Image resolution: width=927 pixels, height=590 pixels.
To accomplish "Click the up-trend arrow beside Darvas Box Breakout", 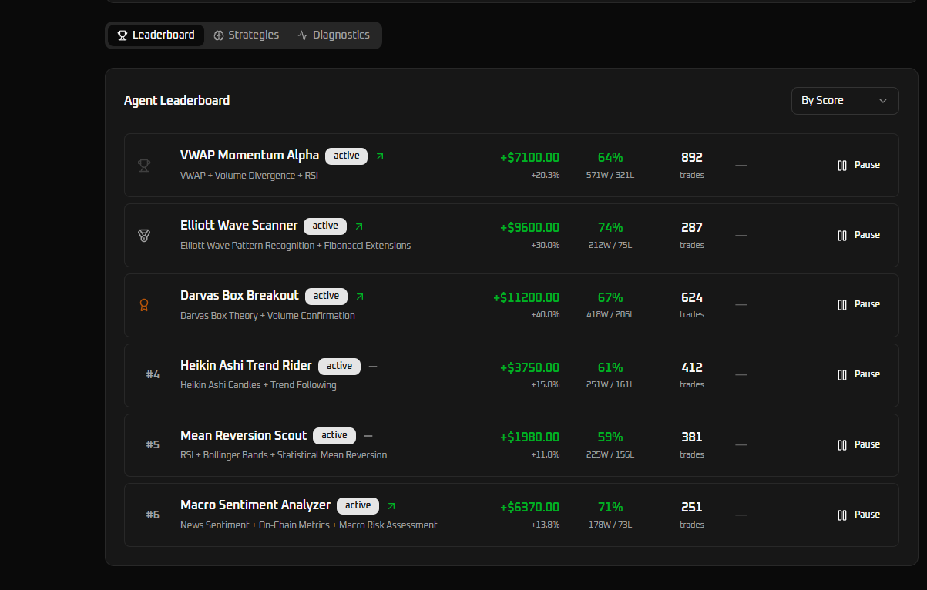I will pyautogui.click(x=360, y=297).
